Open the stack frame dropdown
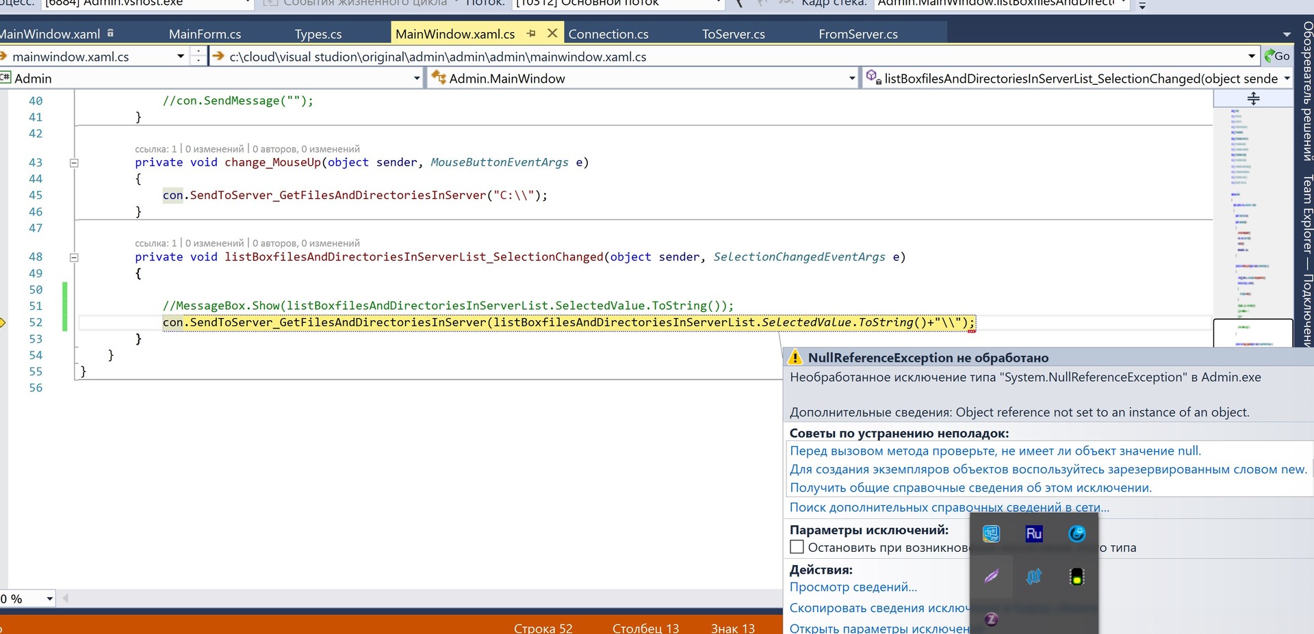This screenshot has width=1314, height=634. (1124, 3)
